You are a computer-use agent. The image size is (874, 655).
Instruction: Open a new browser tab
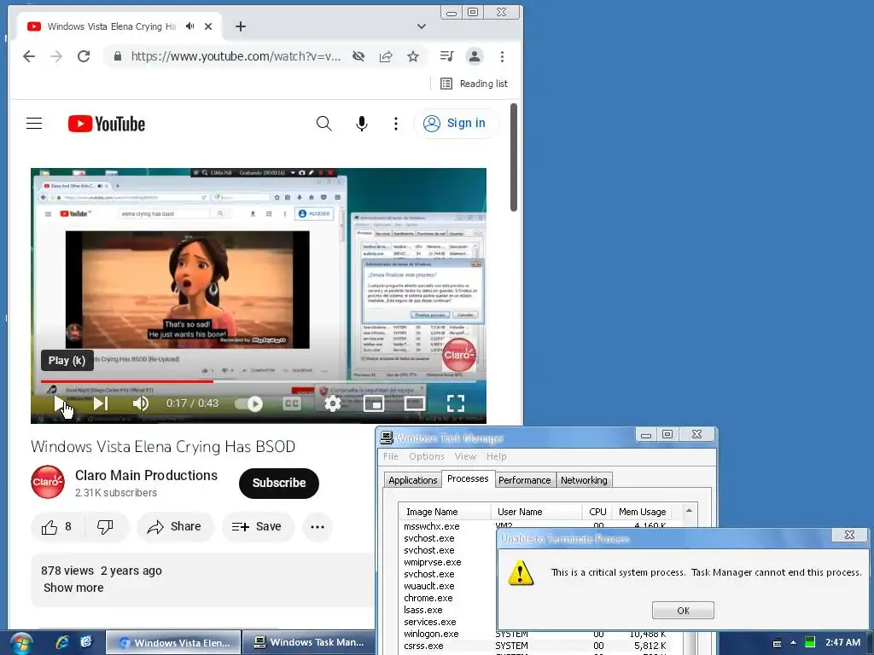click(x=240, y=26)
